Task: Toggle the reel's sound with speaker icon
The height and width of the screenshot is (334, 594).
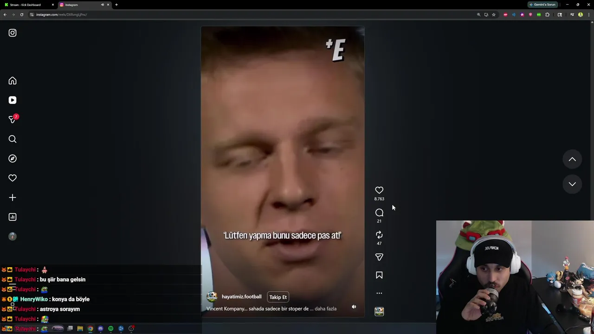Action: [354, 307]
